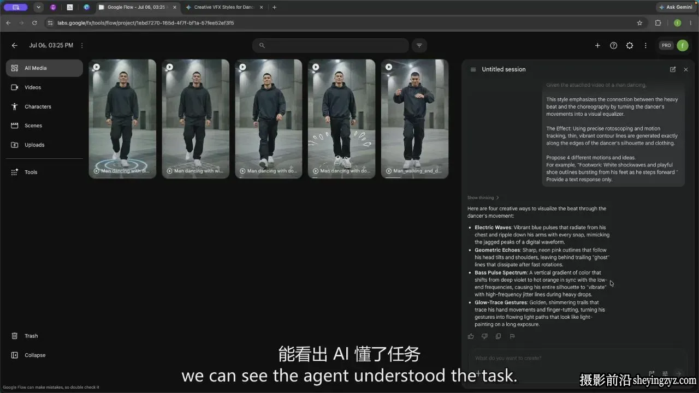Viewport: 699px width, 393px height.
Task: Collapse the left sidebar
Action: [x=44, y=355]
